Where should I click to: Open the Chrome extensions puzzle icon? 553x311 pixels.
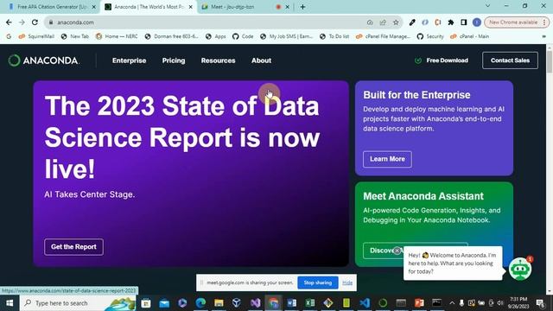451,22
